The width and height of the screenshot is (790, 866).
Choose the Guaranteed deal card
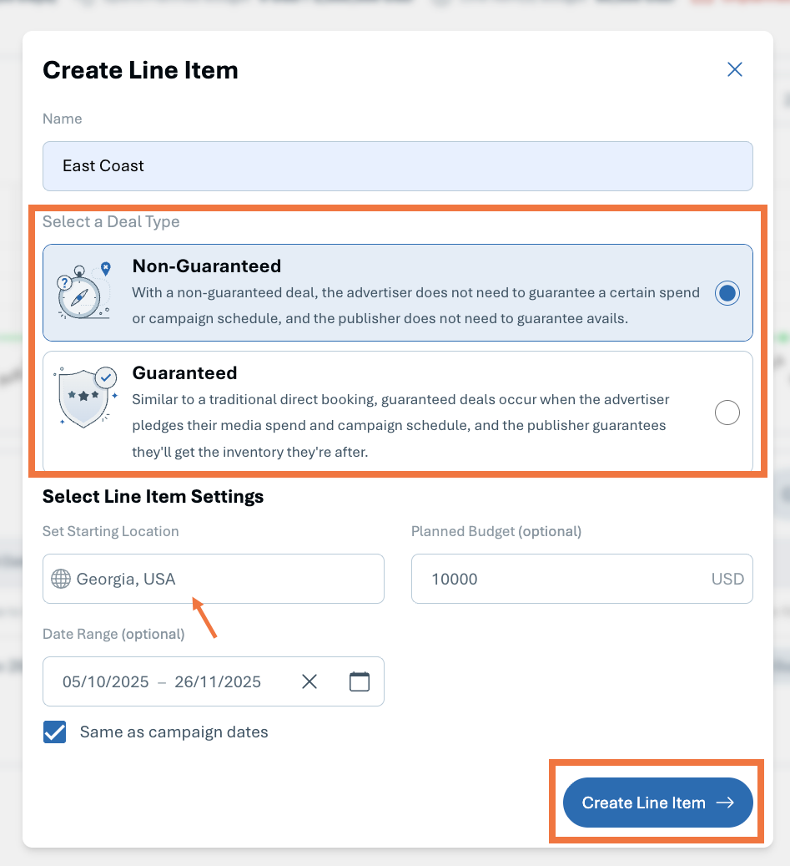398,412
